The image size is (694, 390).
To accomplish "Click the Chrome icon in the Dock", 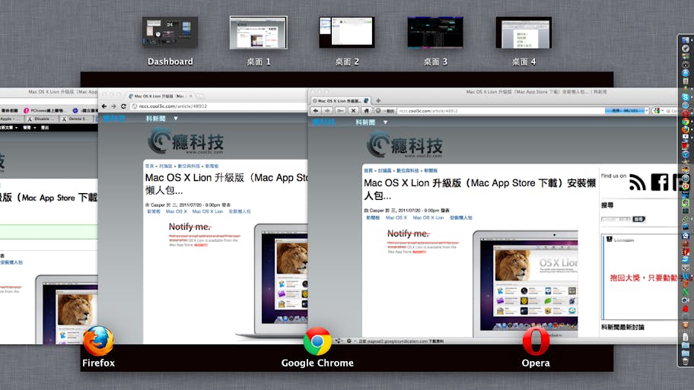I will (685, 121).
